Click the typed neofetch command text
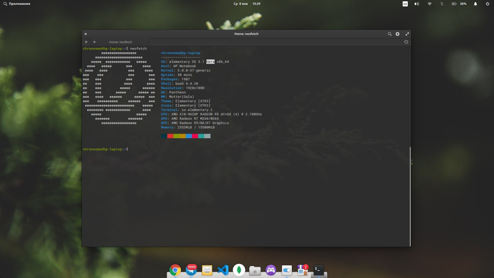 pos(139,49)
